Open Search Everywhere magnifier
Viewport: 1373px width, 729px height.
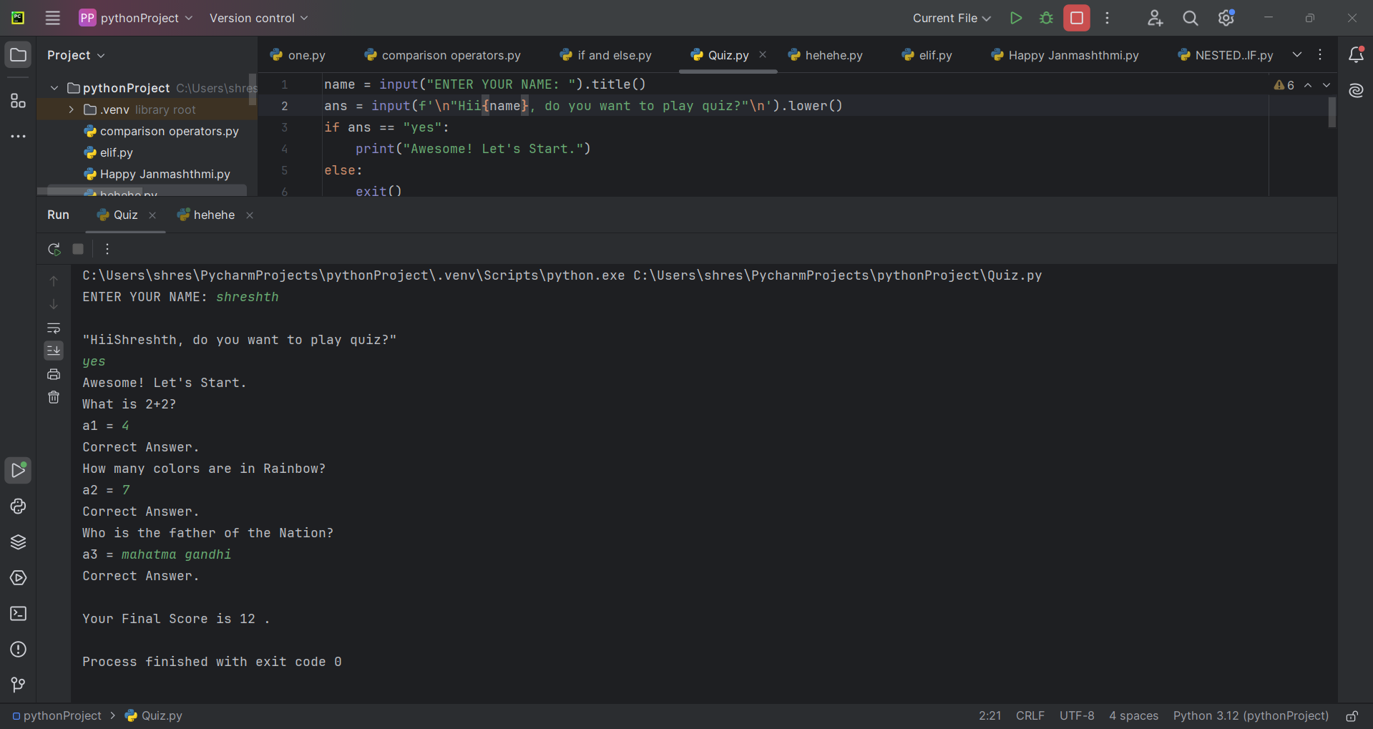coord(1191,18)
